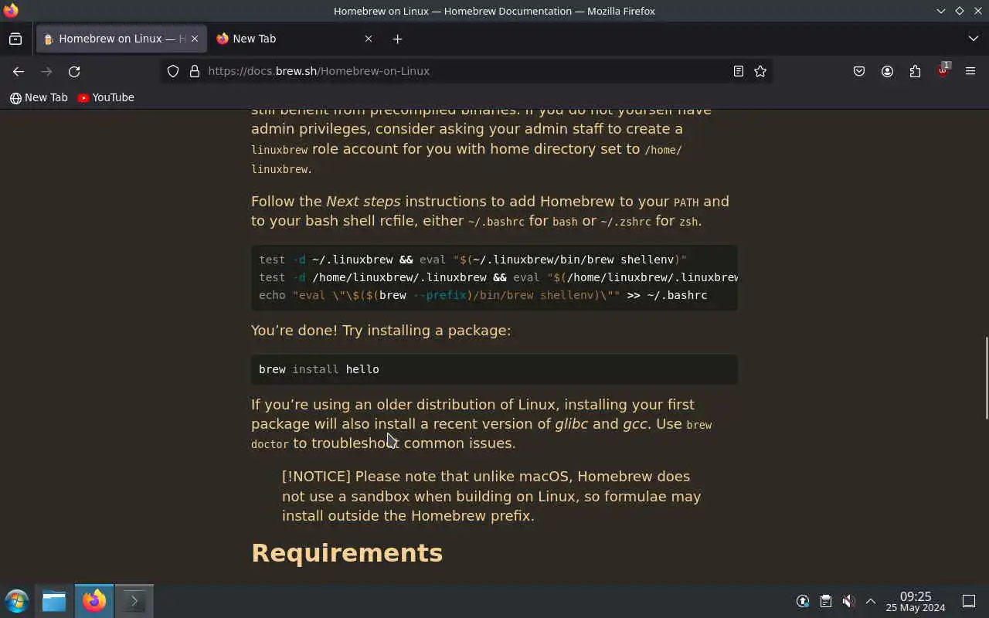Open the New Tab bookmark

click(x=39, y=97)
